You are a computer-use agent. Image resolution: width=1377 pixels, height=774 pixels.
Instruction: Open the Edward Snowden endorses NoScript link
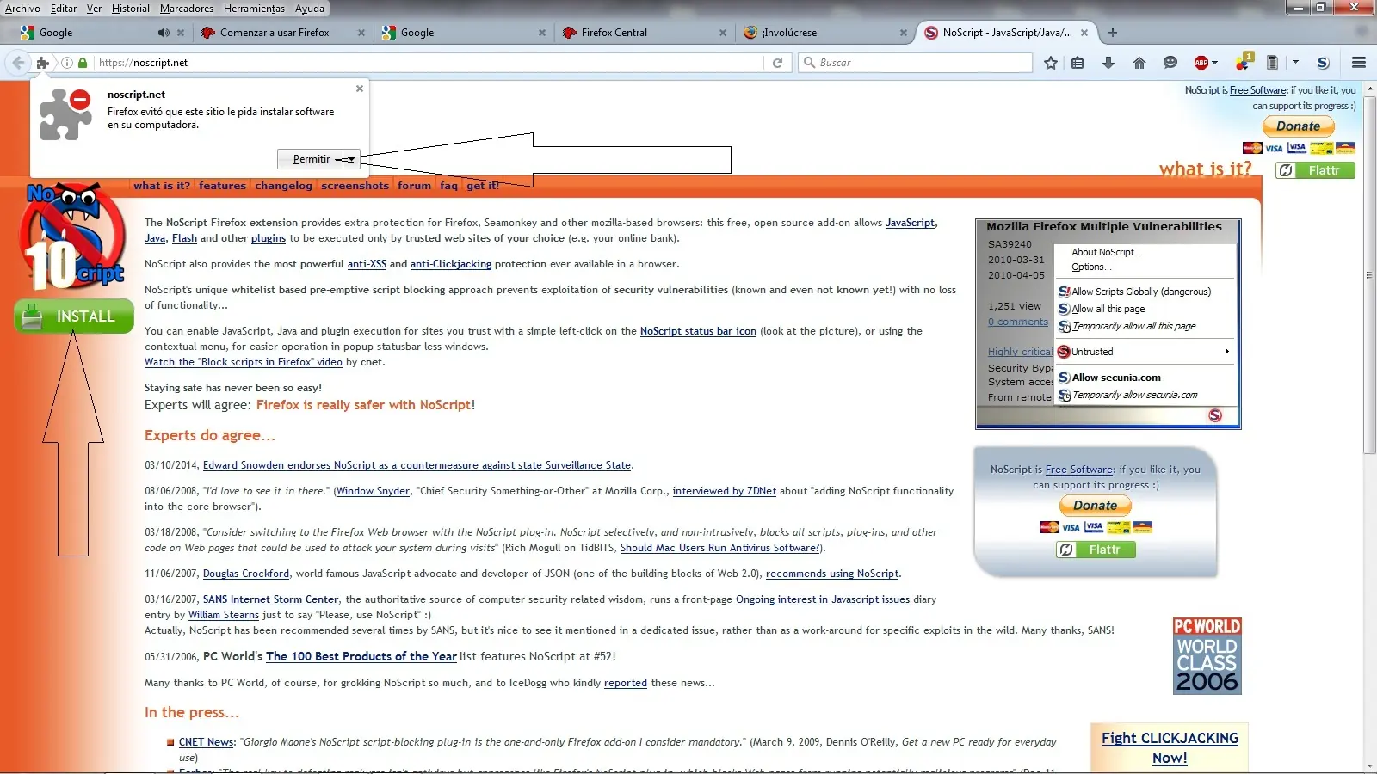[417, 465]
